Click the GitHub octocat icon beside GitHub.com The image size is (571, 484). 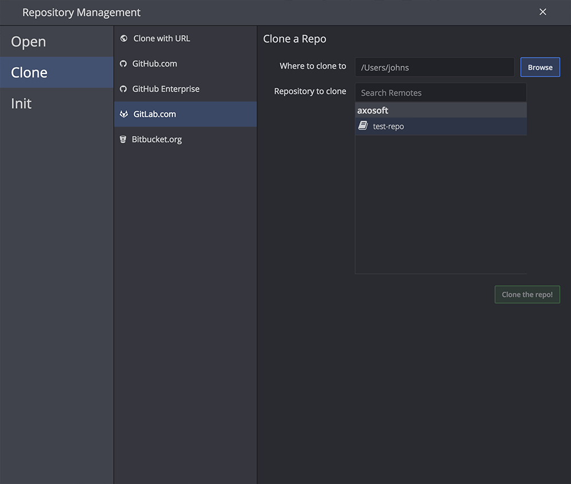pyautogui.click(x=123, y=64)
